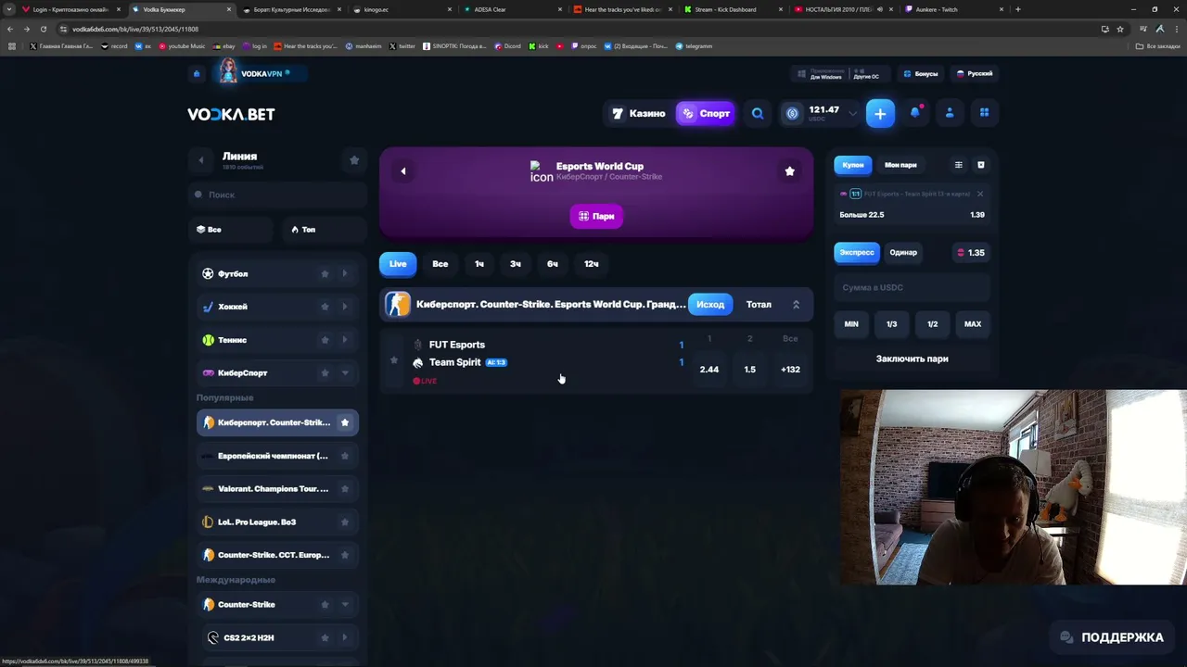The image size is (1187, 667).
Task: Click the football icon beside Футбол
Action: (x=208, y=273)
